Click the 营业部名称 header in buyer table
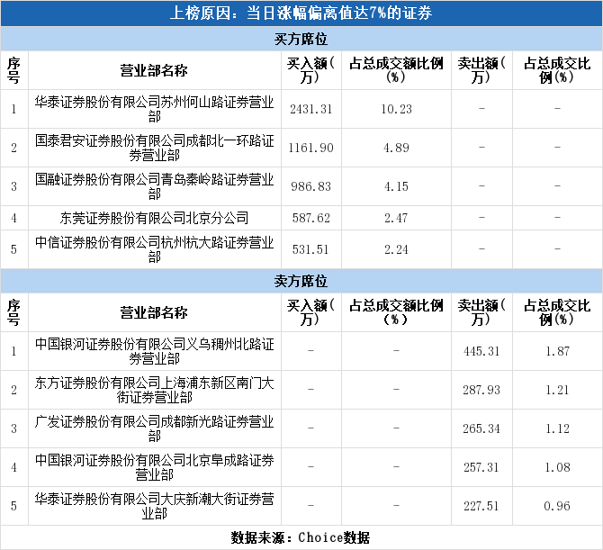Image resolution: width=603 pixels, height=550 pixels. coord(154,70)
